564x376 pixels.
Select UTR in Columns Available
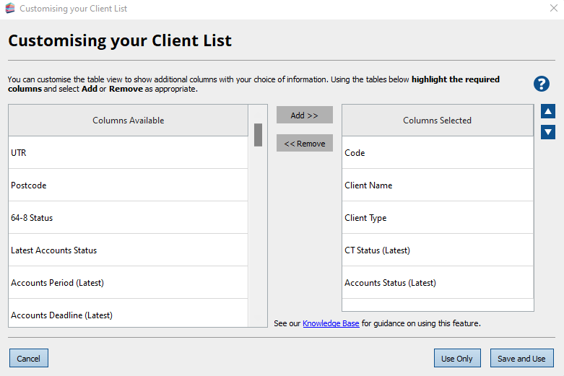click(x=128, y=153)
